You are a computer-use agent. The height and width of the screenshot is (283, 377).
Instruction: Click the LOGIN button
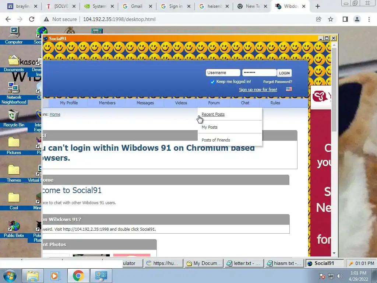(284, 73)
